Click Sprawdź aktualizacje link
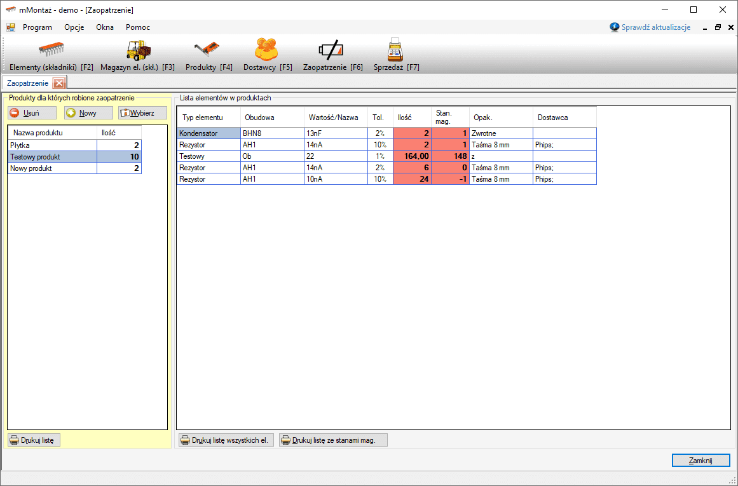This screenshot has width=738, height=486. click(x=655, y=27)
